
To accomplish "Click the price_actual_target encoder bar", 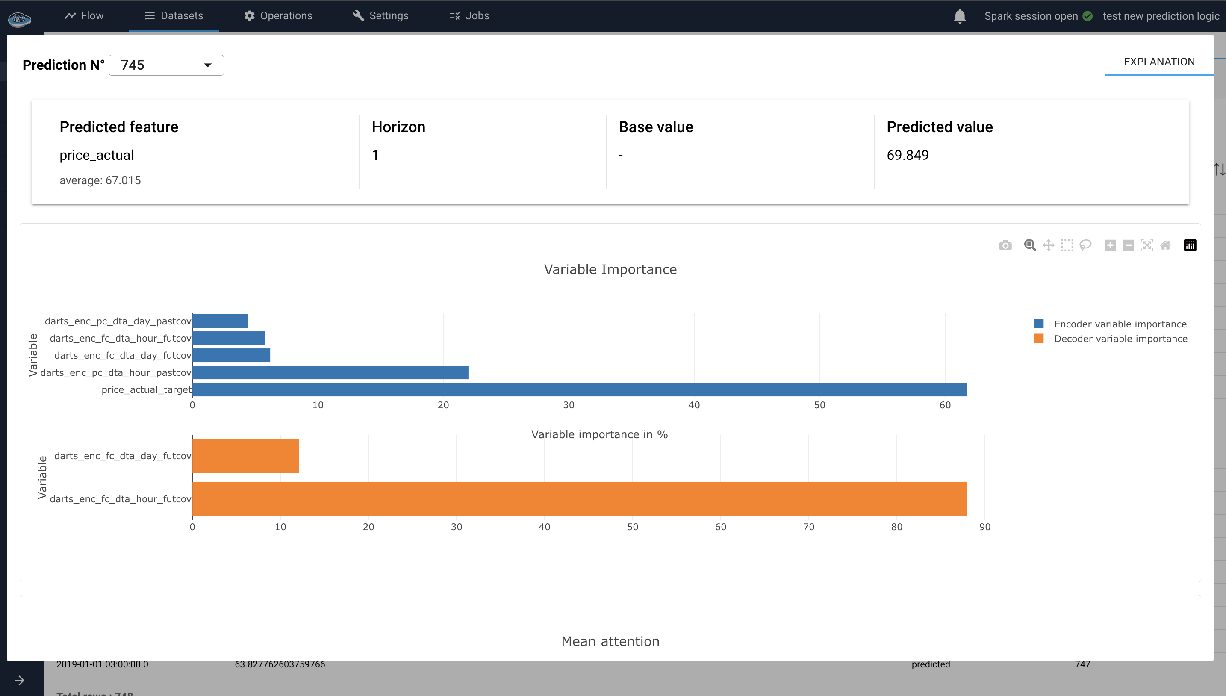I will (x=578, y=389).
